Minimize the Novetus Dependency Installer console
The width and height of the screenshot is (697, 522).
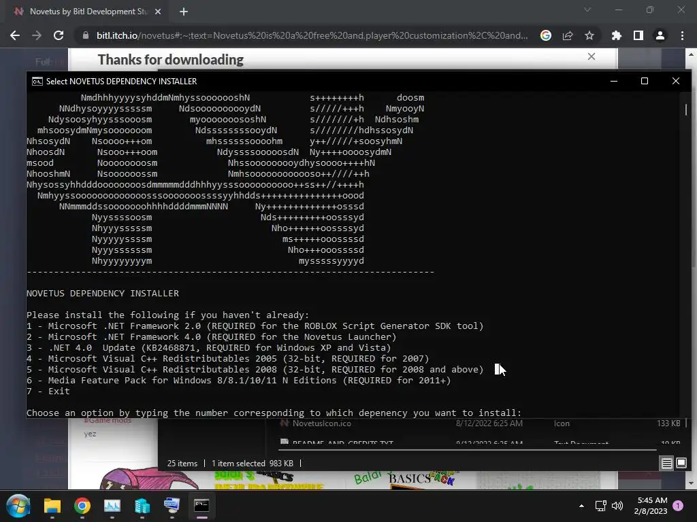click(614, 82)
